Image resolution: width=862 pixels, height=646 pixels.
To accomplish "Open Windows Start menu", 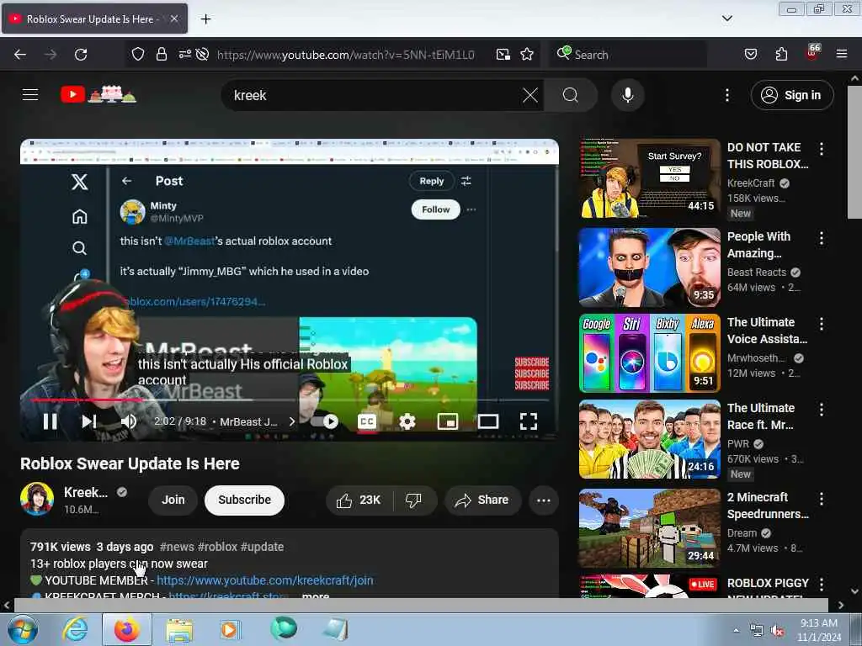I will (22, 629).
